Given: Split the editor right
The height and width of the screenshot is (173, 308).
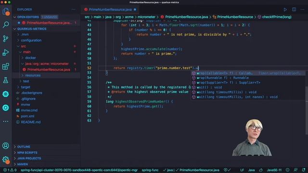Looking at the screenshot, I should click(294, 10).
